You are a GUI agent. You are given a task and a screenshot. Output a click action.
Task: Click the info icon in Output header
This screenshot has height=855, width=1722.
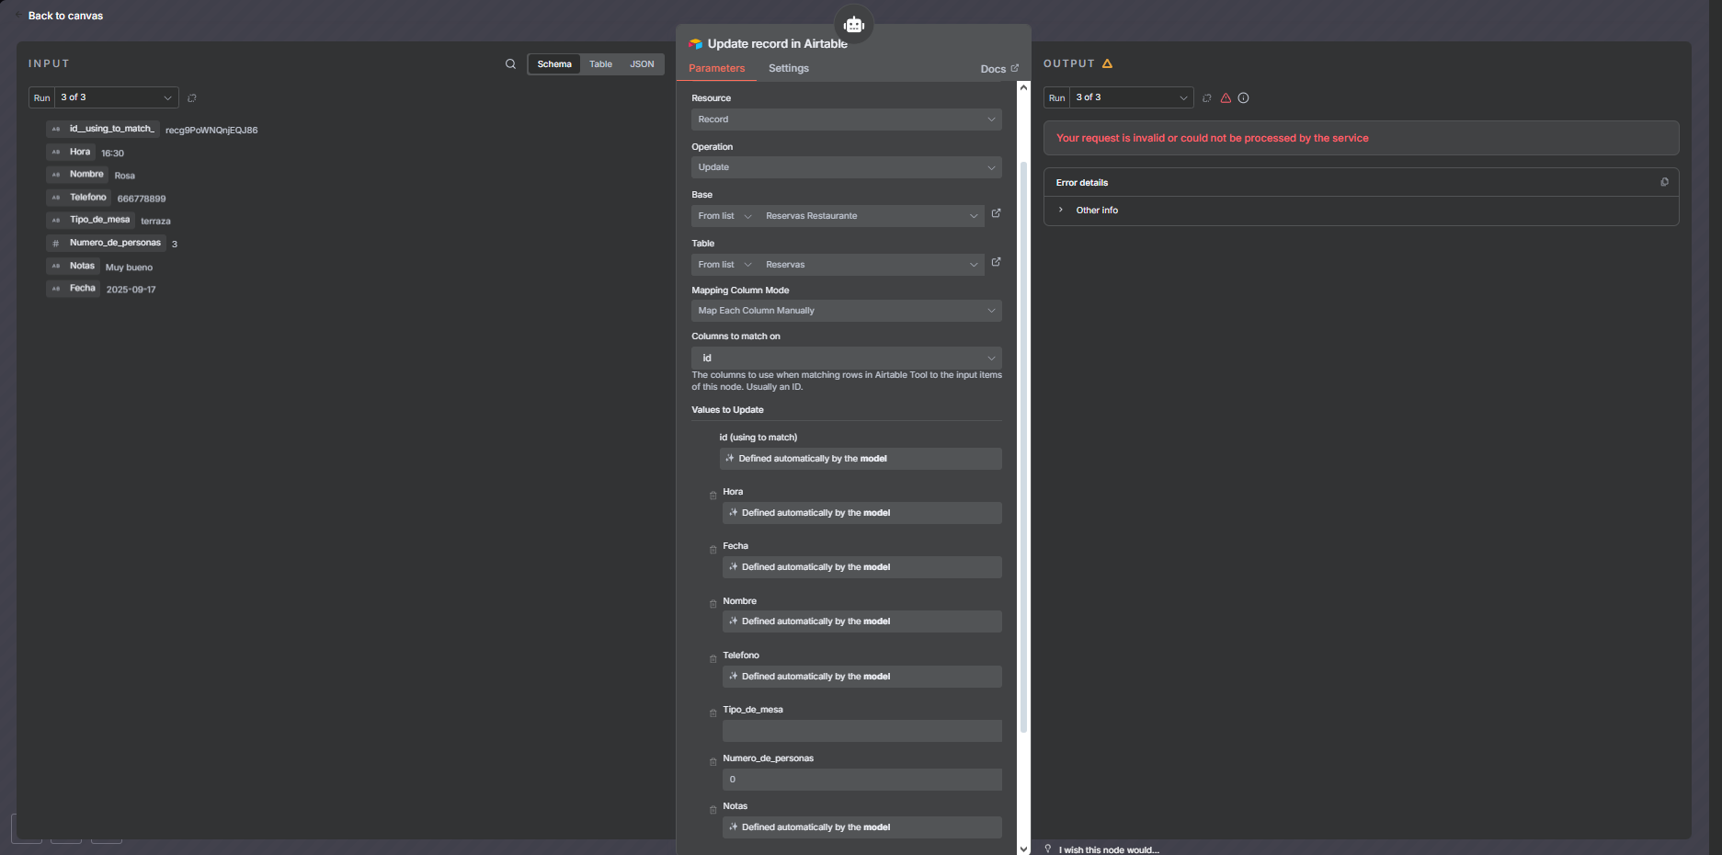pos(1243,98)
